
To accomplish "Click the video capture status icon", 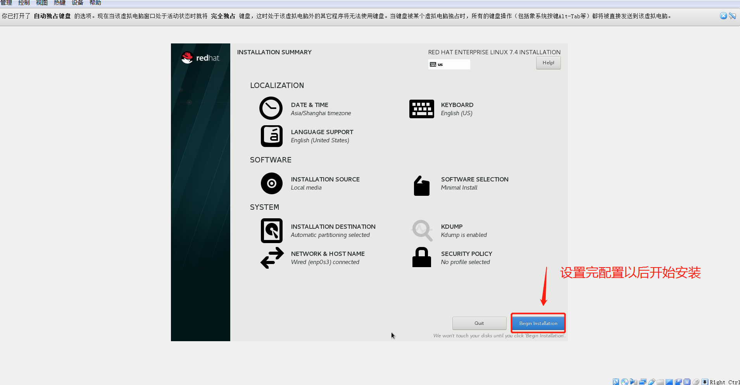I will click(x=678, y=382).
